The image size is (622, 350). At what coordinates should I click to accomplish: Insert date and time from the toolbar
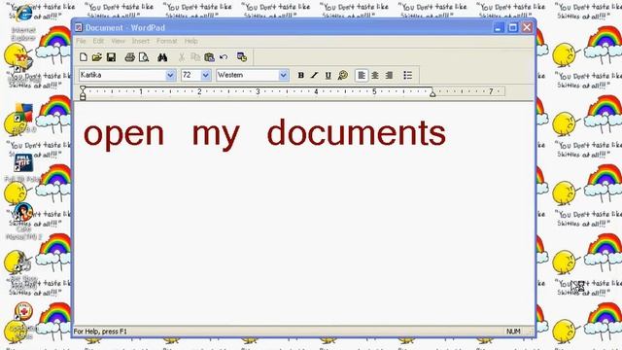coord(242,57)
